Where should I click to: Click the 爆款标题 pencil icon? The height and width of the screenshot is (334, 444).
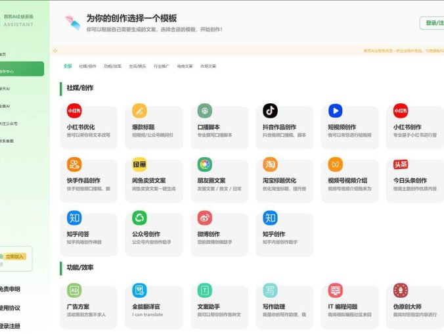(140, 110)
